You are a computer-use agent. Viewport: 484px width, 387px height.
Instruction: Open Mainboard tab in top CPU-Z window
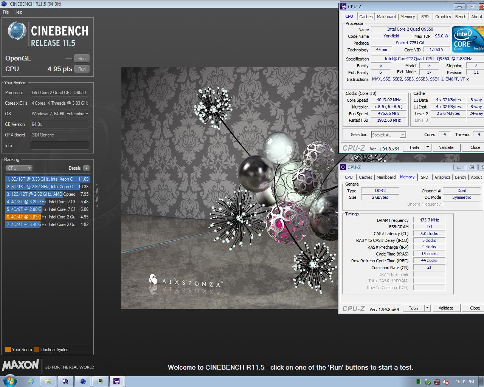pos(386,17)
